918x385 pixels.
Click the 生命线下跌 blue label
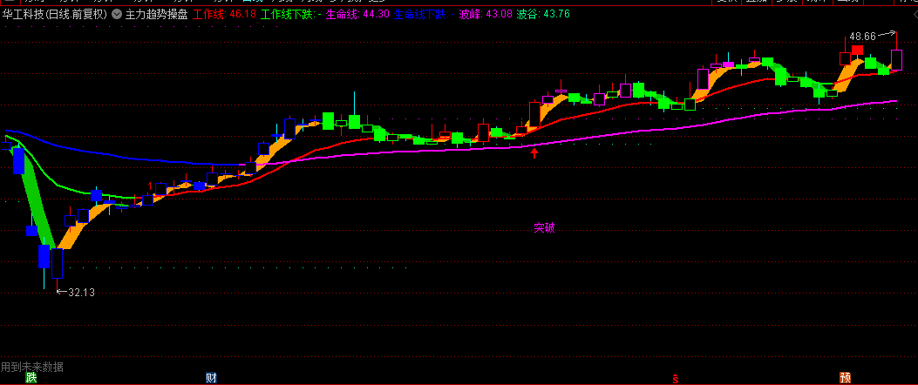coord(425,15)
